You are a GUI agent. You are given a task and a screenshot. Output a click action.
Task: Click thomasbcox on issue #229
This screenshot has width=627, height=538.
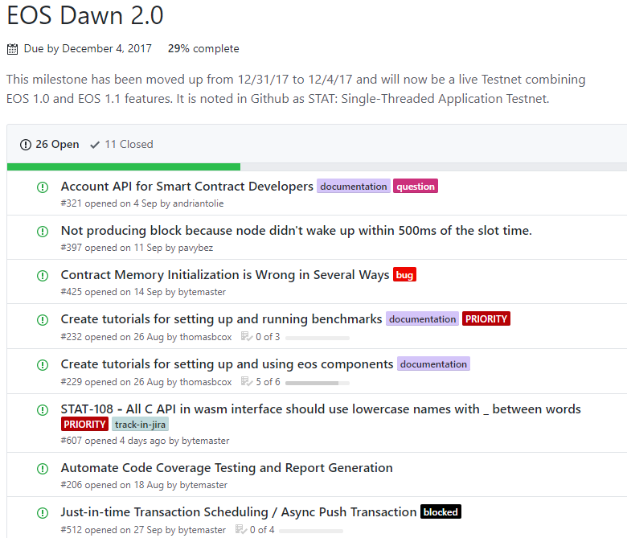coord(206,382)
